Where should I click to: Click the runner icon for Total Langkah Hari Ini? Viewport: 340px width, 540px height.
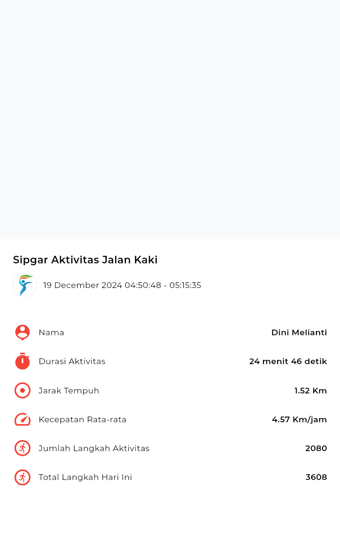click(x=22, y=477)
